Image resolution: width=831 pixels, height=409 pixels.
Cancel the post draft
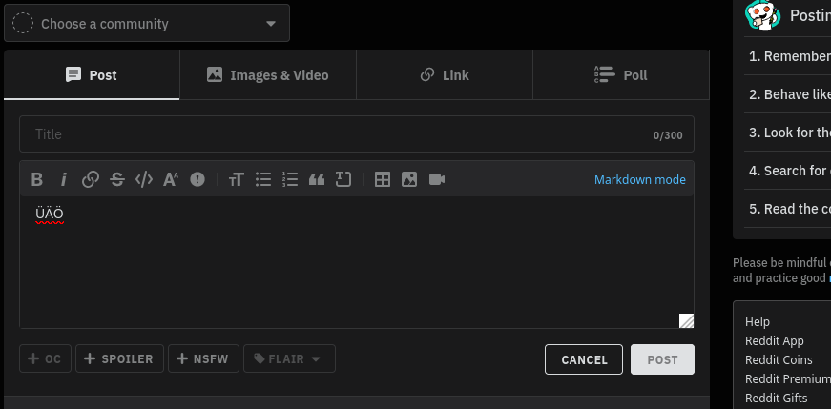pos(584,359)
